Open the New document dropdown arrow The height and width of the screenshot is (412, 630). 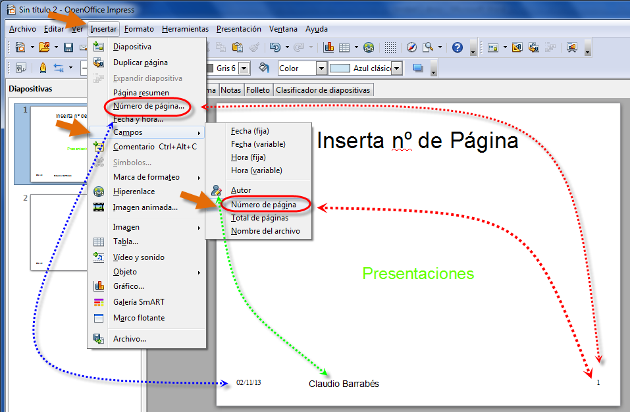pos(32,47)
